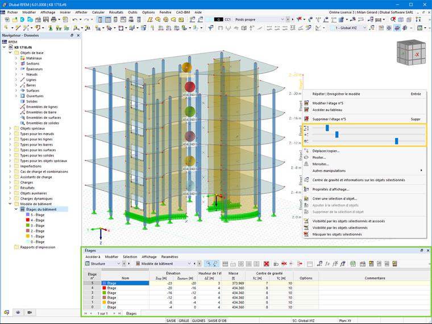Image resolution: width=432 pixels, height=324 pixels.
Task: Click the middle context menu slider handle
Action: pos(337,135)
